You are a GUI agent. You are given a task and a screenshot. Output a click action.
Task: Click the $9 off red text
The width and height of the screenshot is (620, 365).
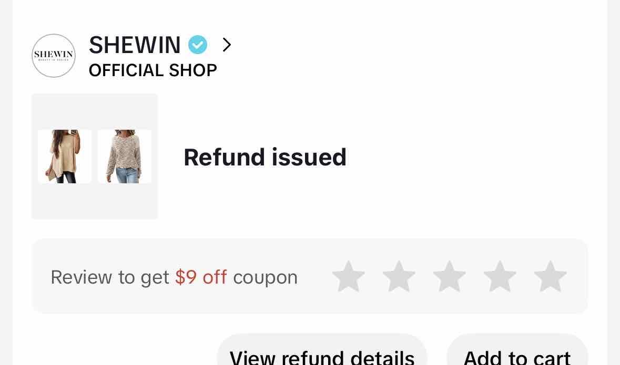pos(201,277)
